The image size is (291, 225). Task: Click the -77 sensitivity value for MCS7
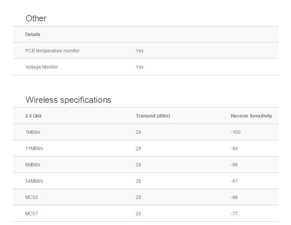234,214
